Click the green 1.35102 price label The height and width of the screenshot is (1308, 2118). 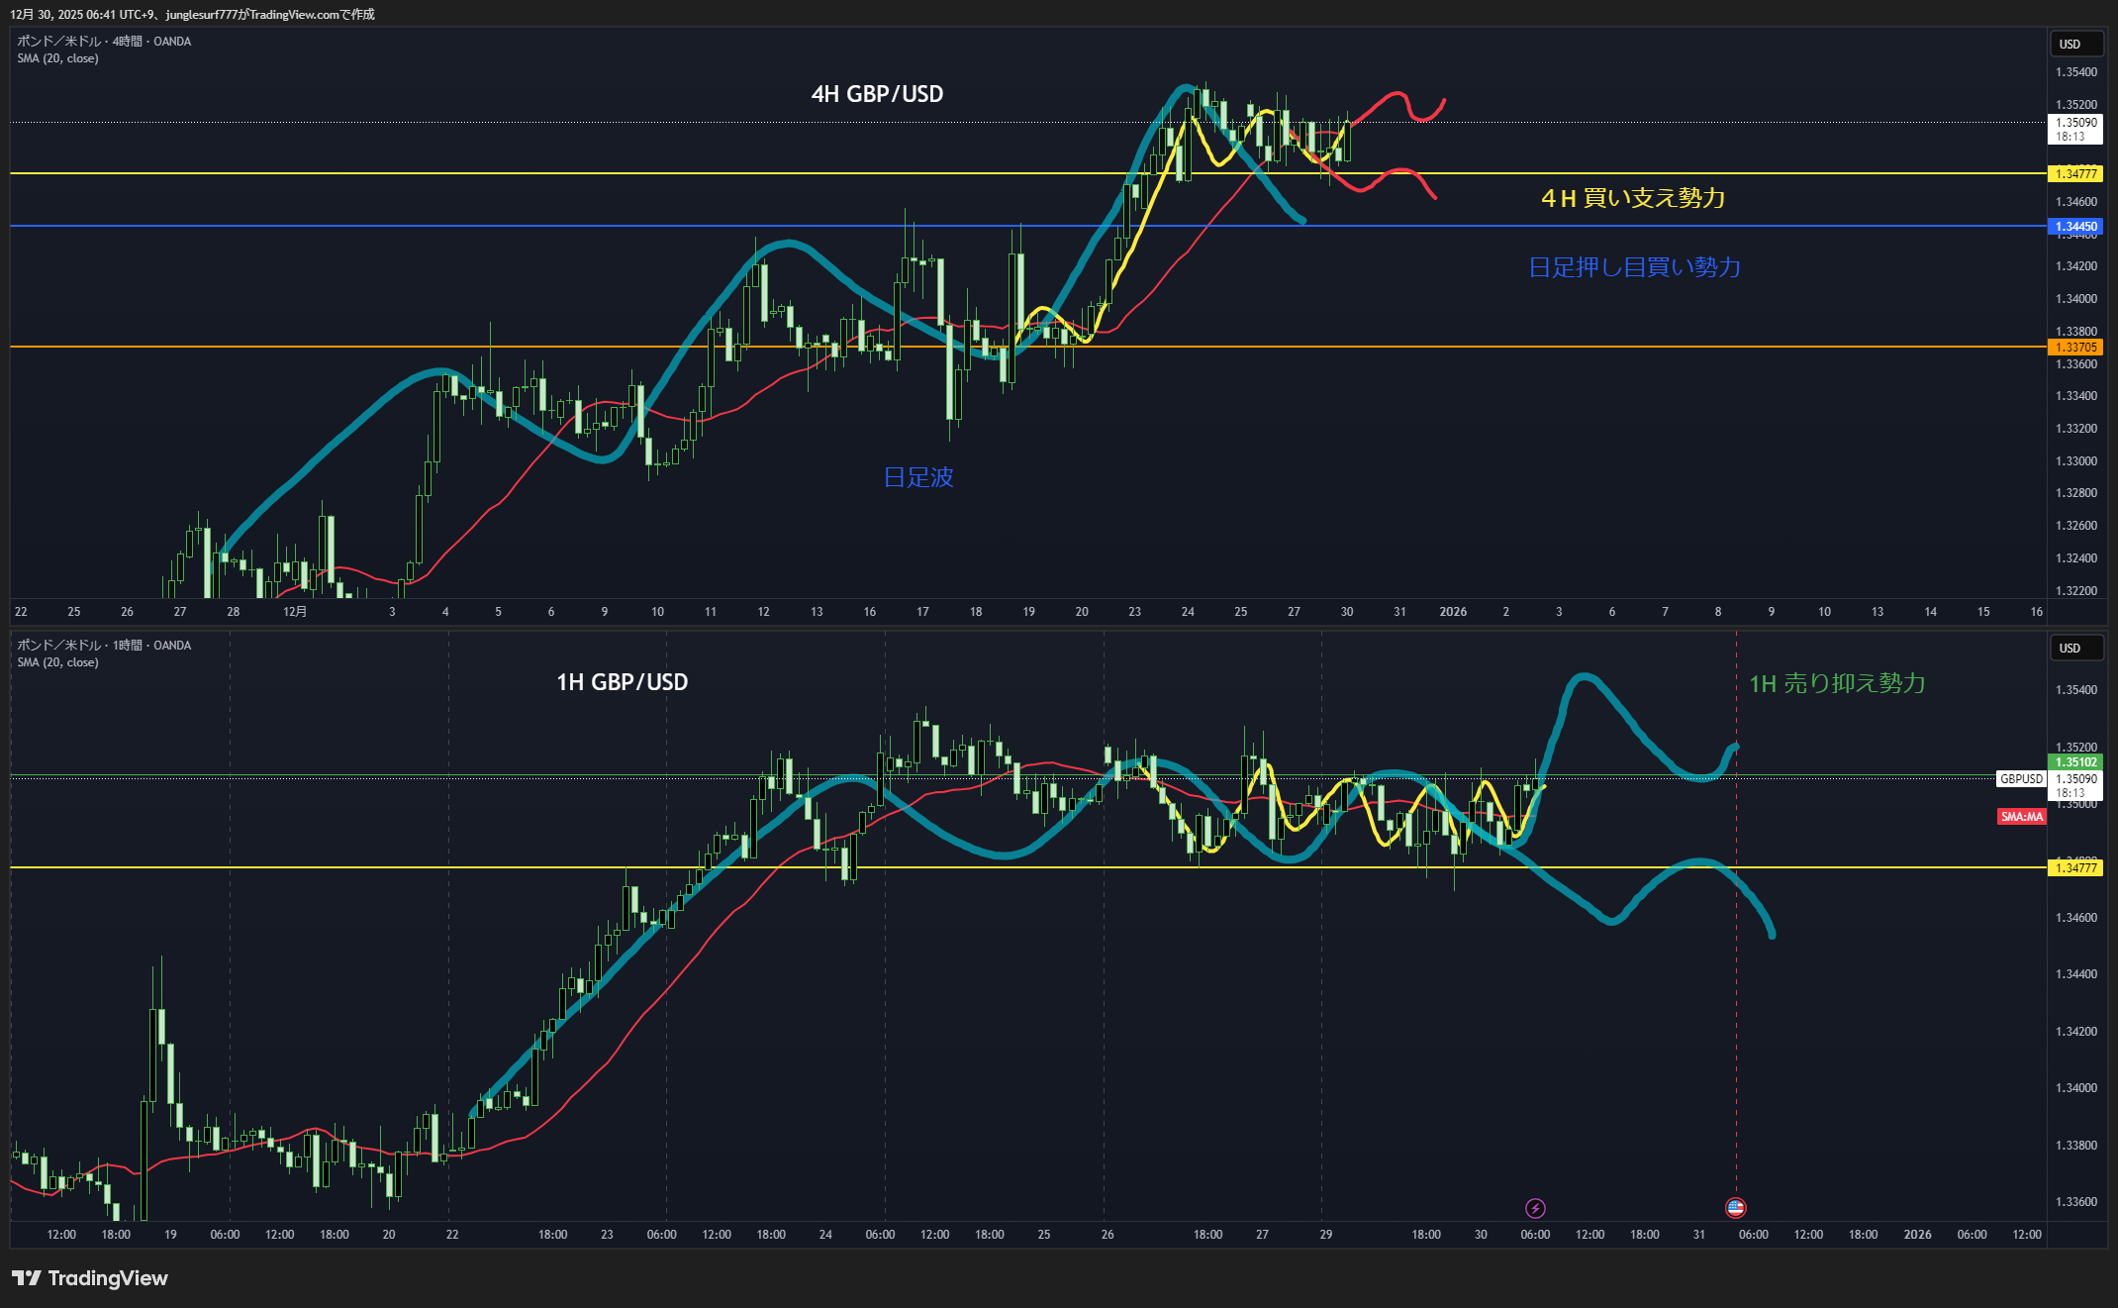[2075, 762]
